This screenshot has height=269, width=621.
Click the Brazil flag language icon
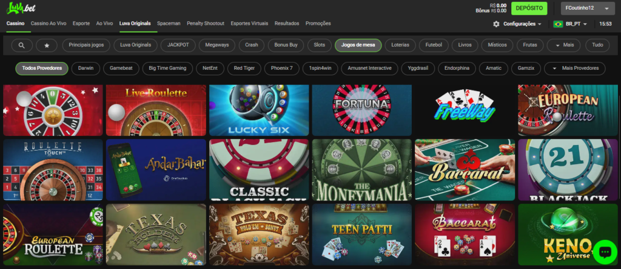tap(558, 24)
